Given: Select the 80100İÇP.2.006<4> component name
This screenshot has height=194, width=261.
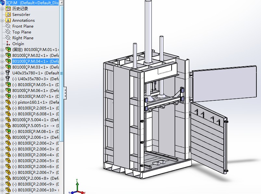Looking at the screenshot, I should pos(35,155).
